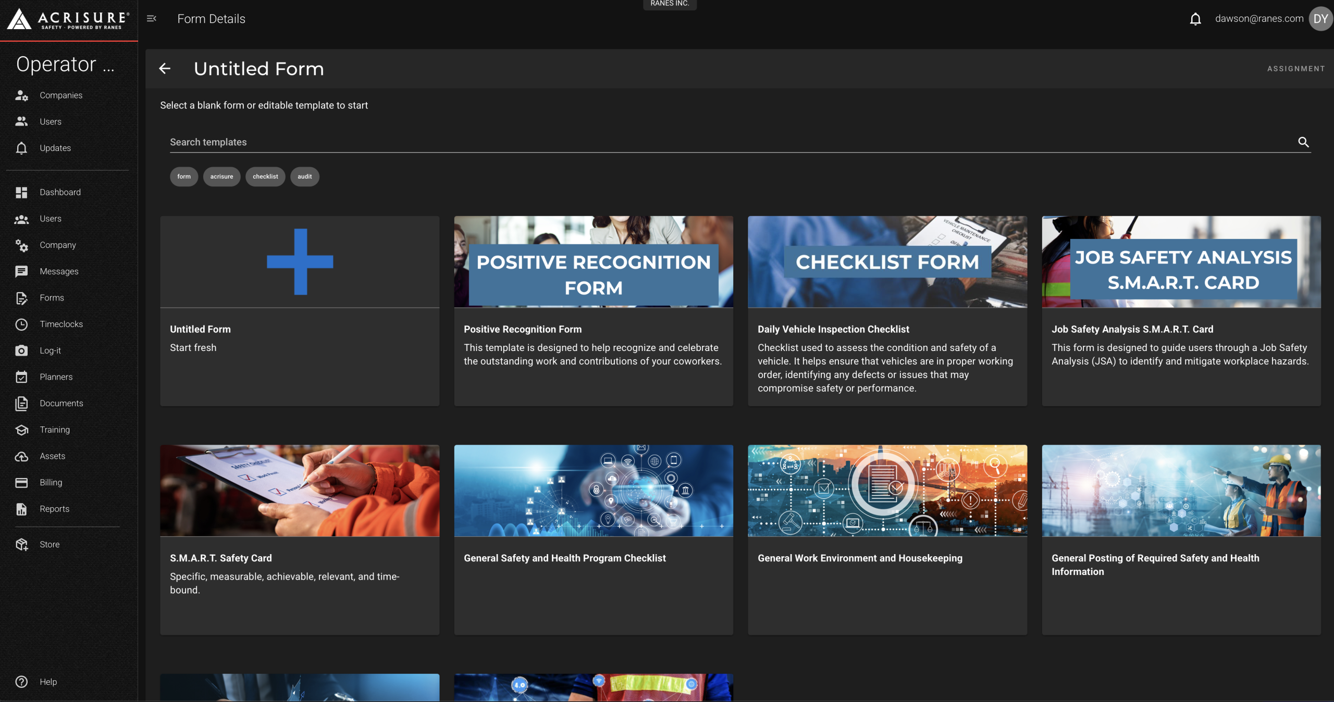This screenshot has width=1334, height=702.
Task: Open the Messages section
Action: tap(59, 271)
